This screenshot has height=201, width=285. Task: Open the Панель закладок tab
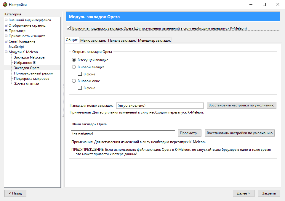click(122, 40)
